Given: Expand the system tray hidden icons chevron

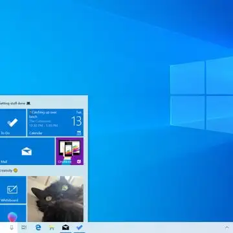Looking at the screenshot, I should pos(227,227).
